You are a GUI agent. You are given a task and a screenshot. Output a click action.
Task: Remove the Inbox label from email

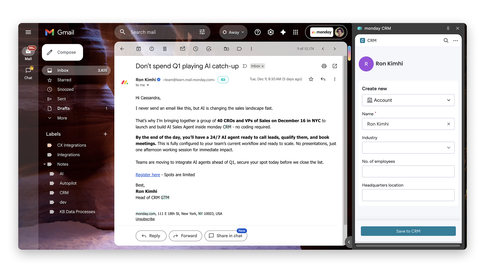(262, 66)
